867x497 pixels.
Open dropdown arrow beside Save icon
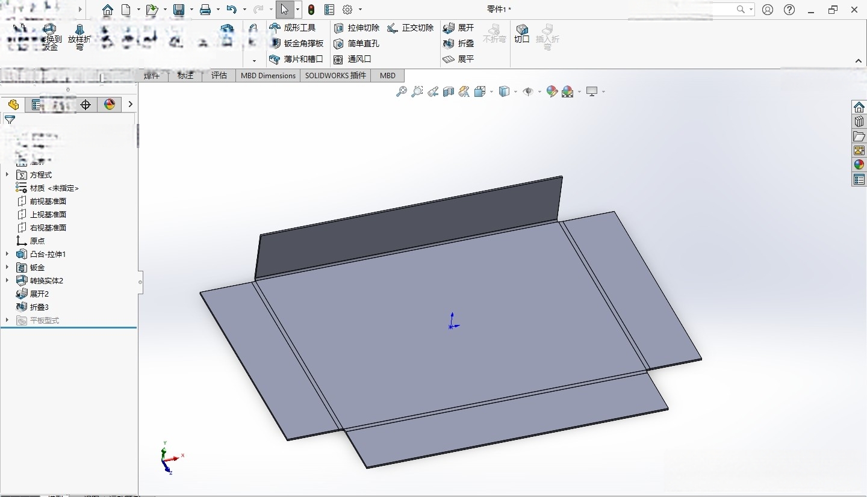(192, 10)
